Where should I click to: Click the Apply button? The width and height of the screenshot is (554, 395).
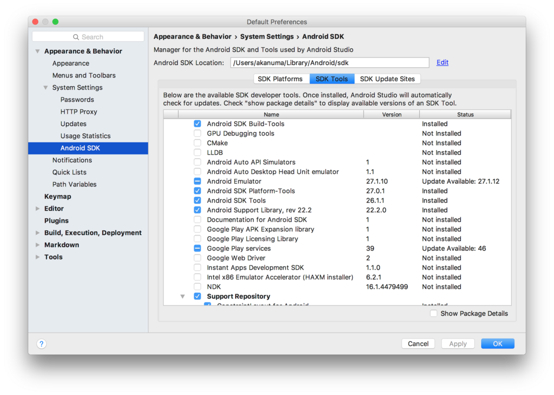(x=458, y=344)
